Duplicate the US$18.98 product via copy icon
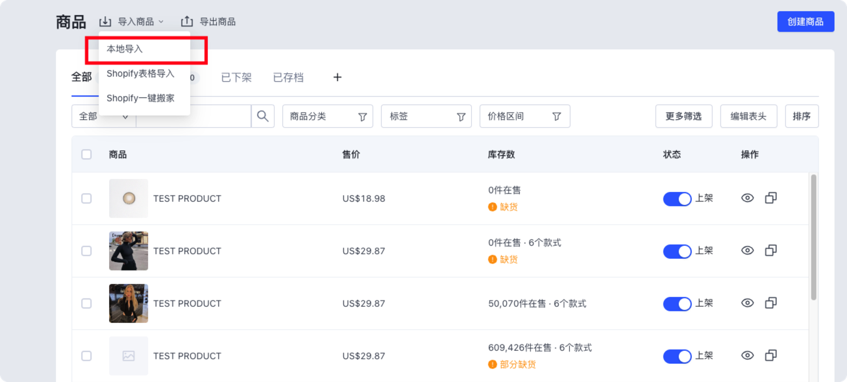This screenshot has width=847, height=382. (x=771, y=198)
